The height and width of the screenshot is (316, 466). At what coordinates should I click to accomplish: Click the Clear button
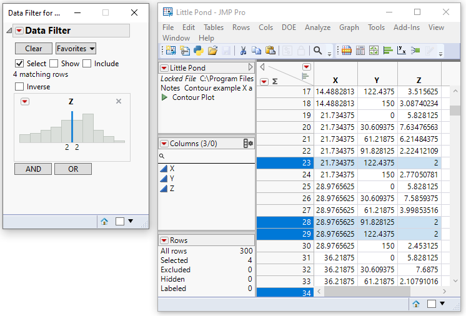34,49
